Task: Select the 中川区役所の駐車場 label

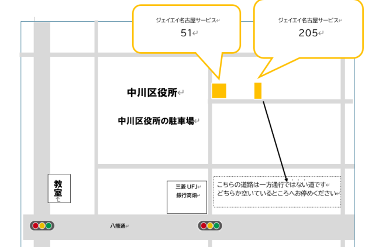Action: click(156, 121)
